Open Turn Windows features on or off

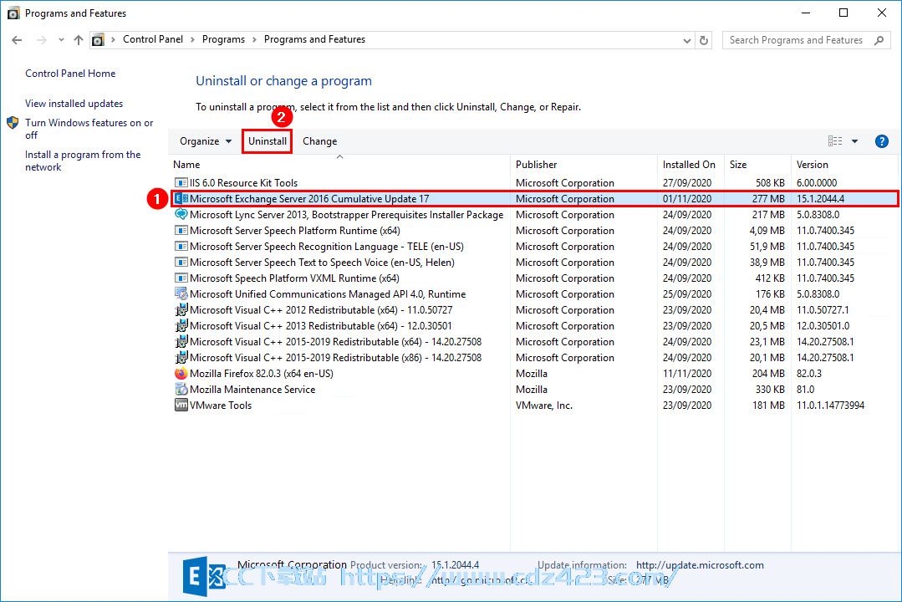[89, 129]
